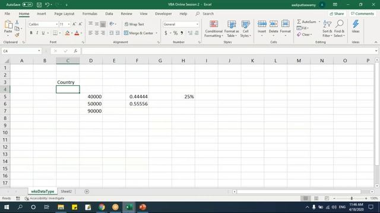Apply red font color

[77, 33]
